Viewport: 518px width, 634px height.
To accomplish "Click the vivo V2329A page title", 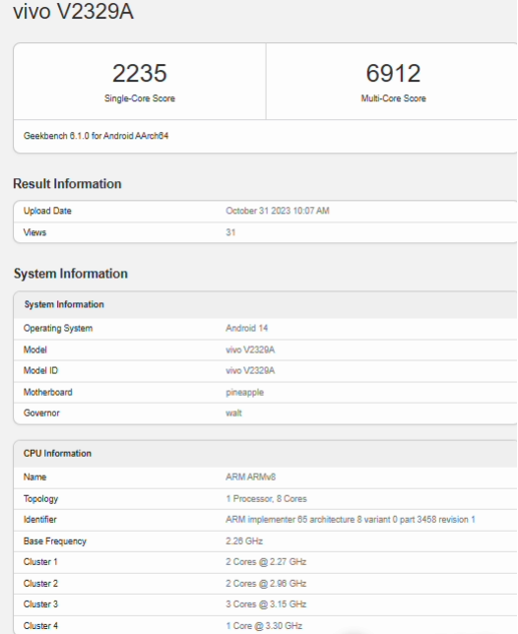I will coord(73,11).
